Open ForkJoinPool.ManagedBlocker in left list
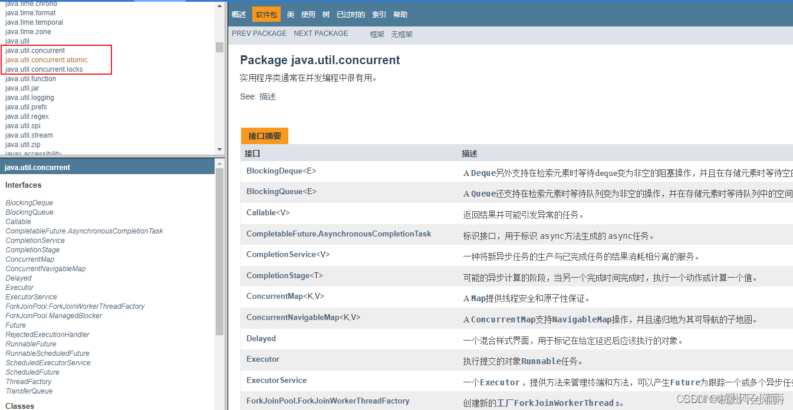Image resolution: width=793 pixels, height=410 pixels. coord(54,316)
